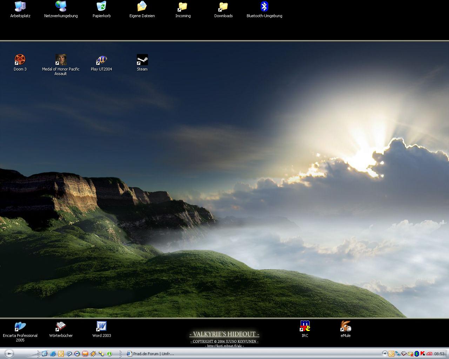Open the Papierkorb recycle bin
The image size is (449, 359).
[101, 7]
